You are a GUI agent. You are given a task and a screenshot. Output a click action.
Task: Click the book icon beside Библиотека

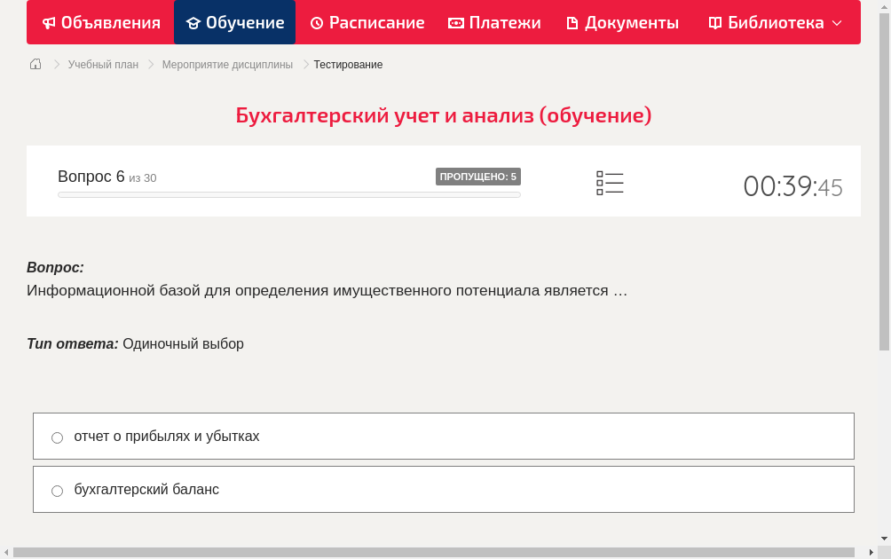pyautogui.click(x=714, y=22)
